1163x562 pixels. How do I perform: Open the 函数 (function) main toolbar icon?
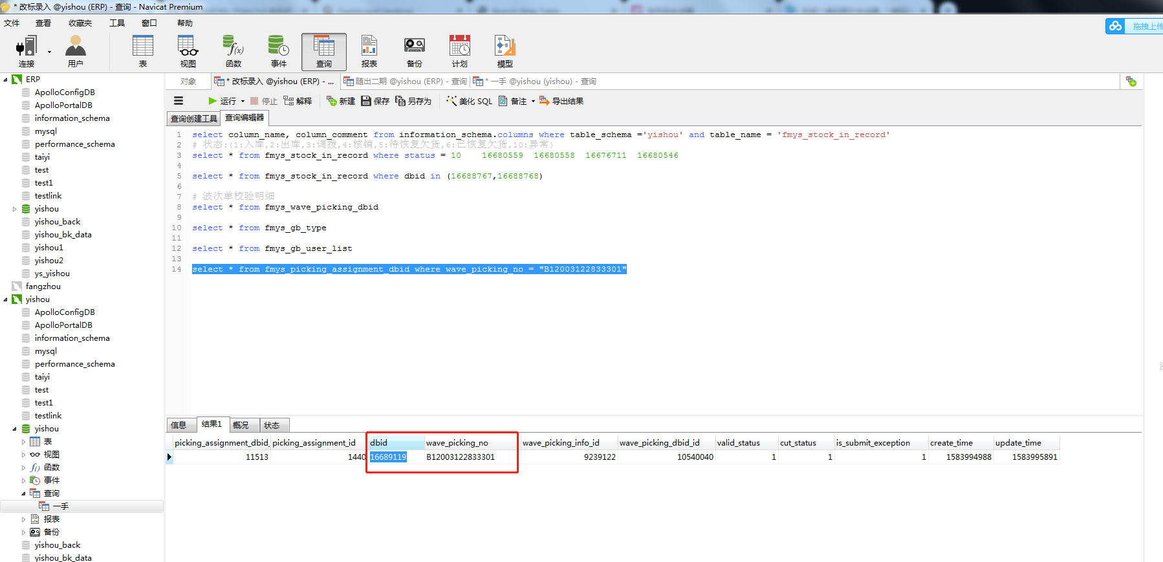[234, 52]
